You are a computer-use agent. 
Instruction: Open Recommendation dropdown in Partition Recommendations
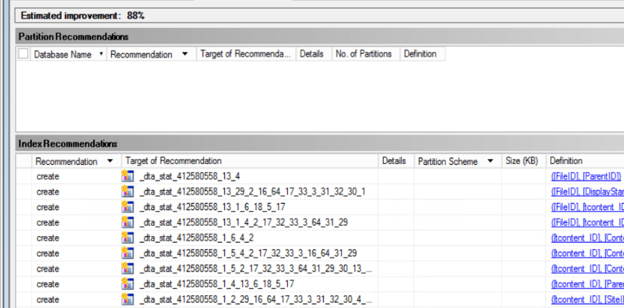tap(185, 54)
